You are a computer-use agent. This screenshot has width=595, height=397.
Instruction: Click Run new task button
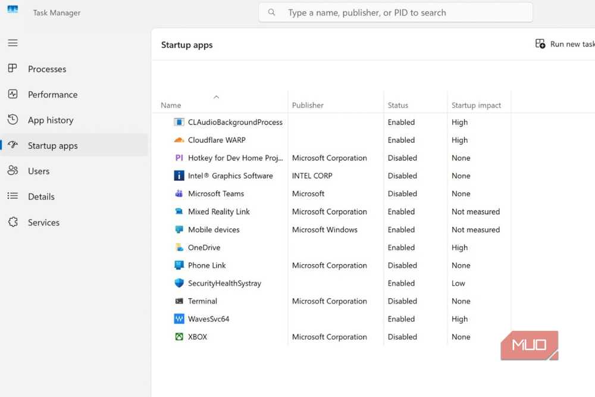click(x=565, y=44)
